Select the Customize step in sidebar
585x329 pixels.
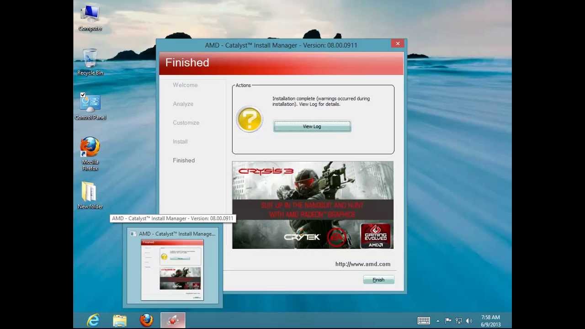click(186, 122)
